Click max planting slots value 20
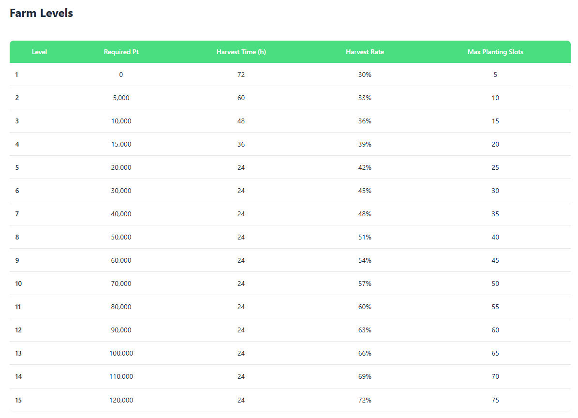578x418 pixels. pyautogui.click(x=495, y=144)
